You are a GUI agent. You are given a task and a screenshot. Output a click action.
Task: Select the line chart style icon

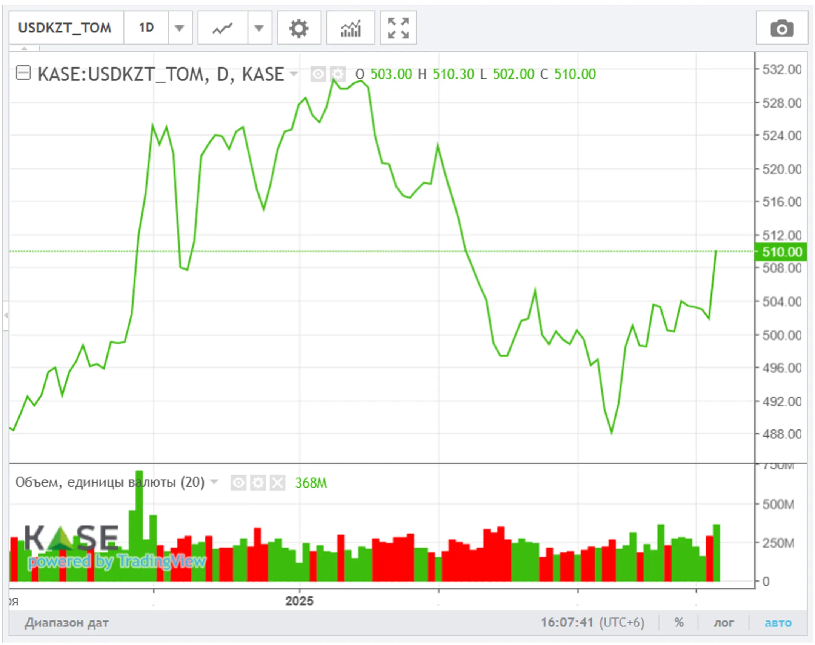tap(223, 28)
